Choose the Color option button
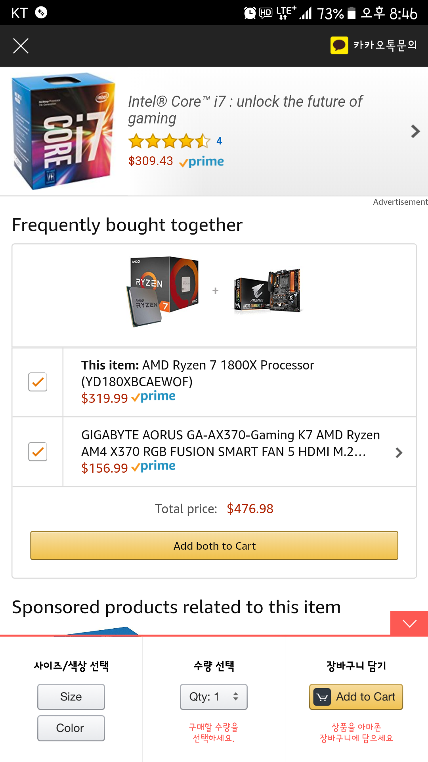Image resolution: width=428 pixels, height=762 pixels. click(71, 728)
